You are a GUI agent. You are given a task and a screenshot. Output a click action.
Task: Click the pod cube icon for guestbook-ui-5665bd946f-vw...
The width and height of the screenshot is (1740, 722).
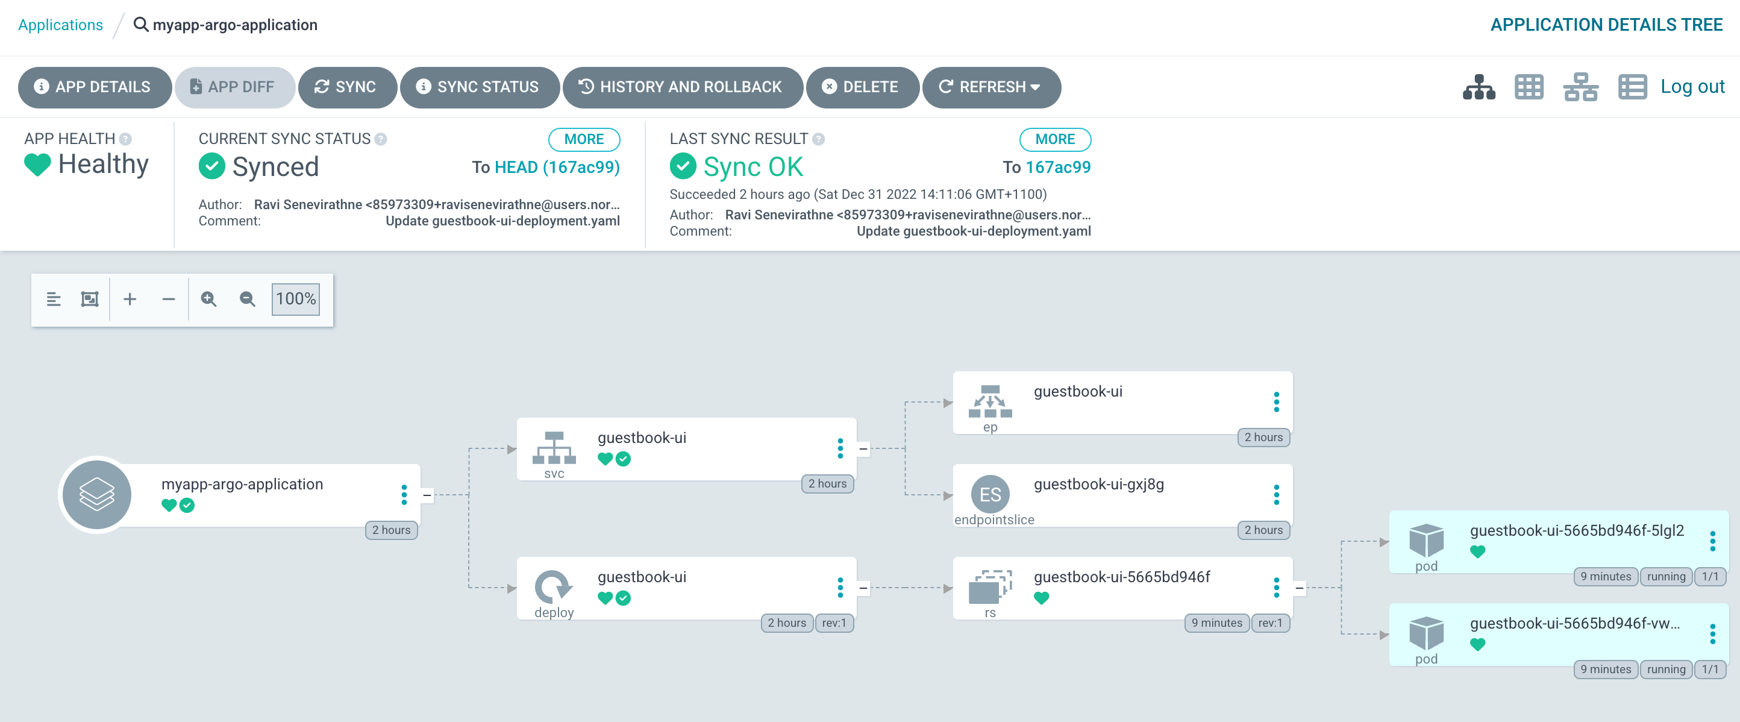point(1427,633)
